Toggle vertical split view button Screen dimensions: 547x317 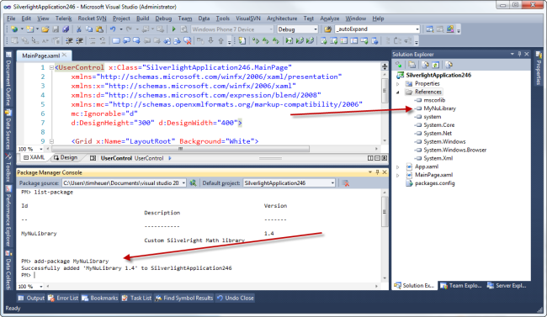(x=370, y=158)
